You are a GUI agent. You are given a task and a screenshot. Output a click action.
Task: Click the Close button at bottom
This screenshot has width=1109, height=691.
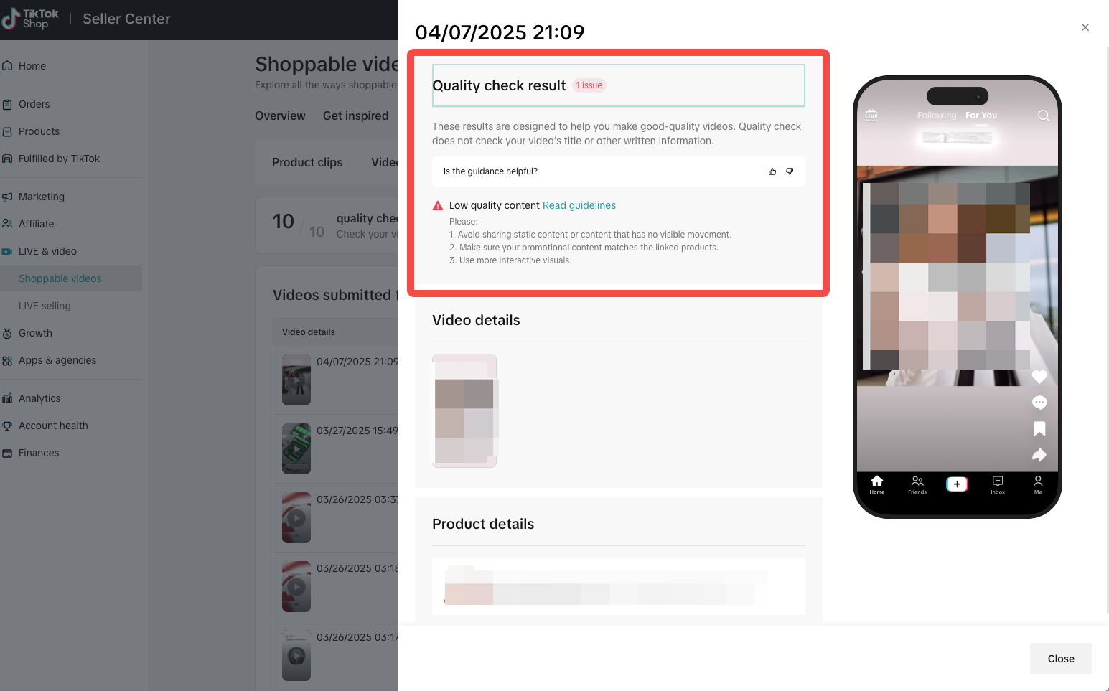click(1061, 659)
